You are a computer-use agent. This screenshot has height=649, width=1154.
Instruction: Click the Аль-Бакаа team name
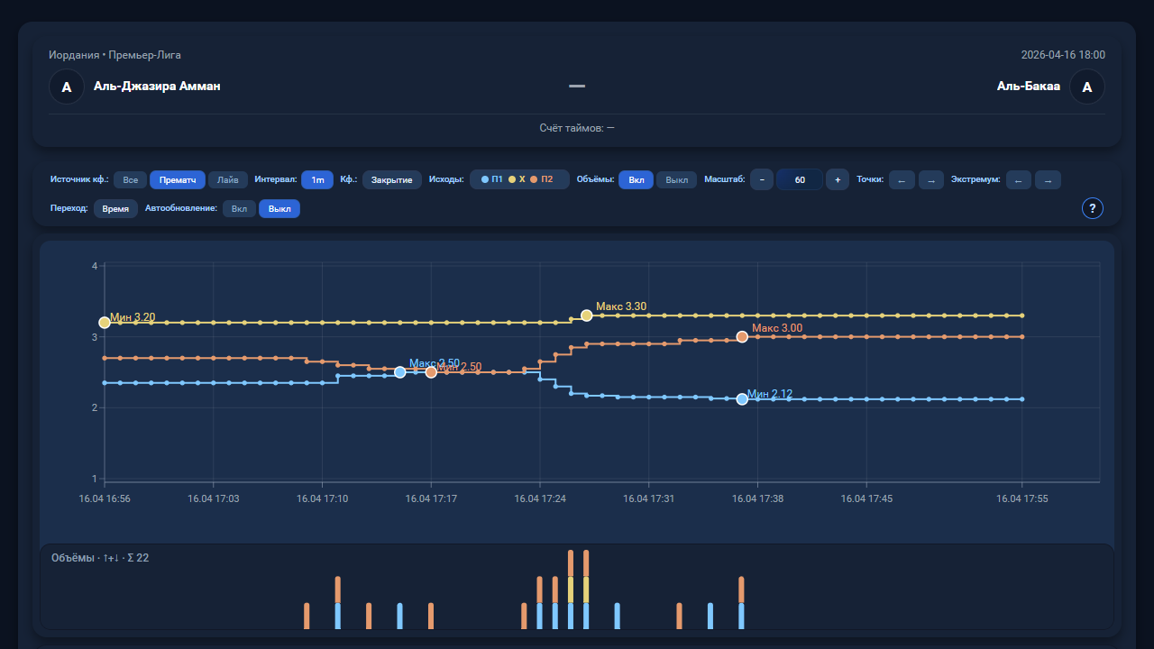1029,87
